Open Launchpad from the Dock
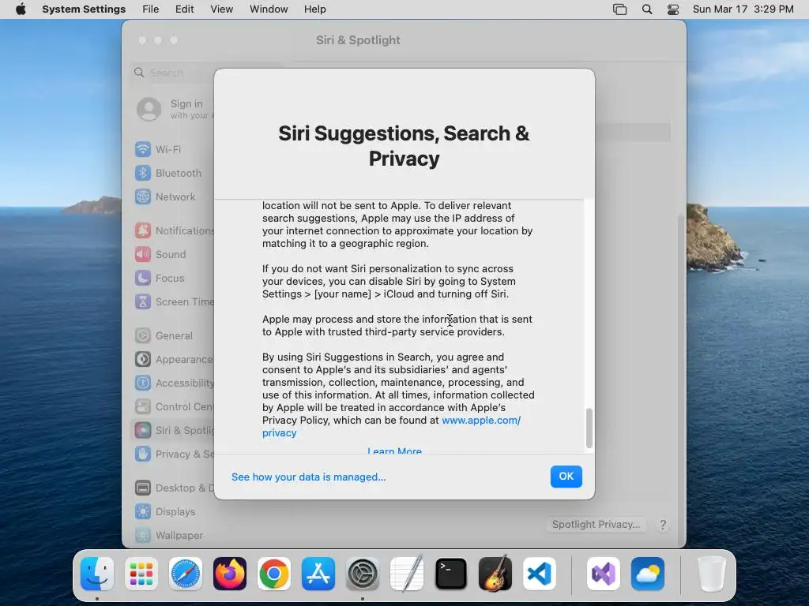 [141, 574]
